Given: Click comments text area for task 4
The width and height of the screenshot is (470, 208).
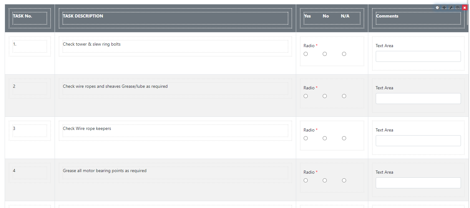Looking at the screenshot, I should (x=418, y=183).
